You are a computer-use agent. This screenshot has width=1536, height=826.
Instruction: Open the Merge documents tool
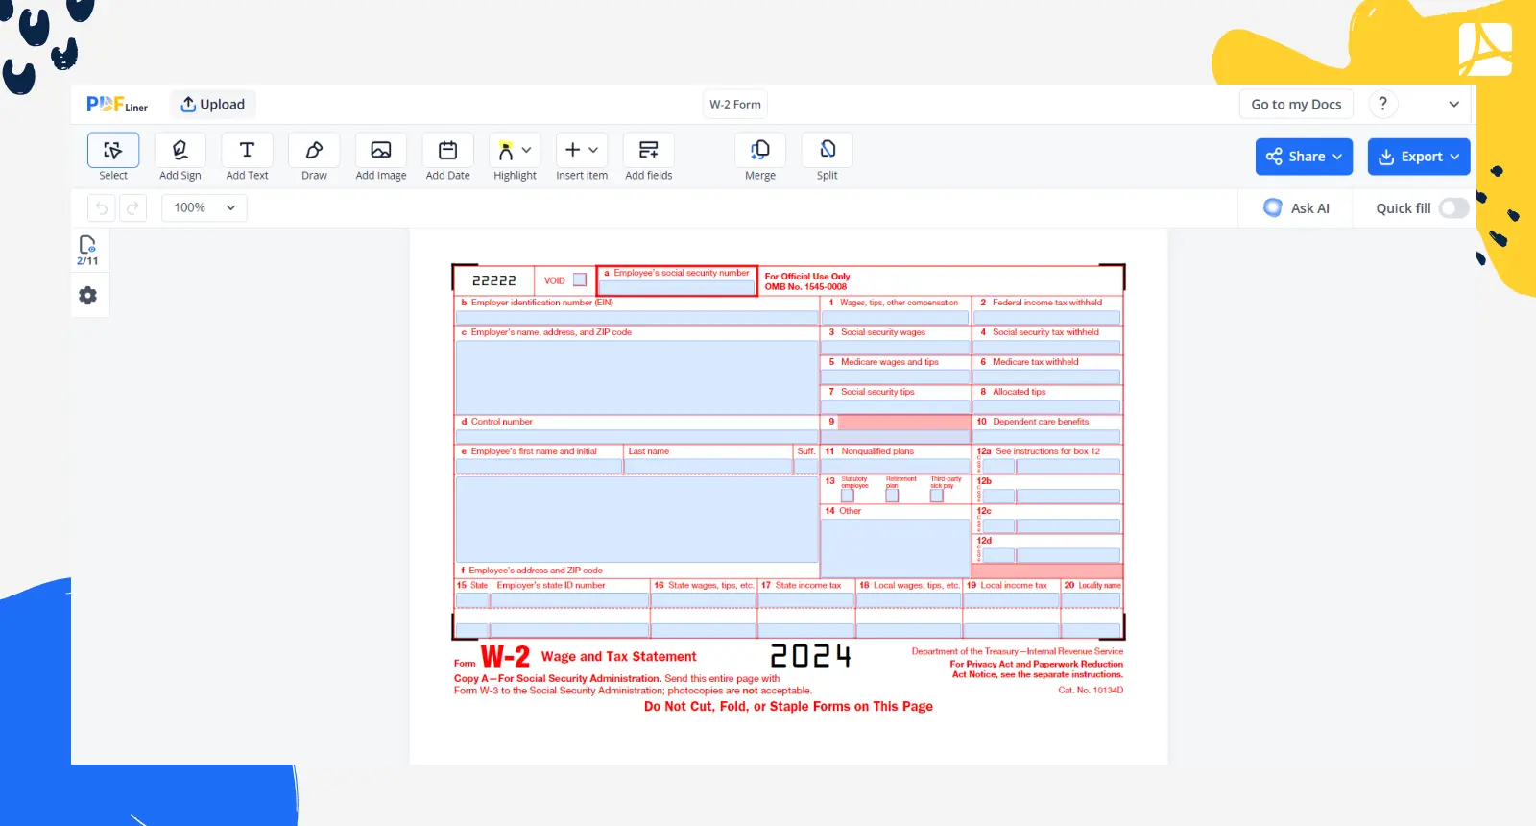point(759,158)
